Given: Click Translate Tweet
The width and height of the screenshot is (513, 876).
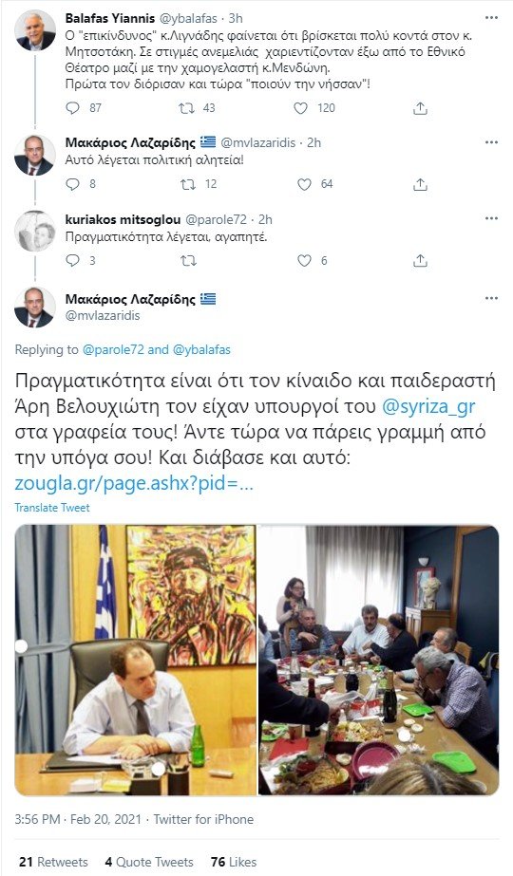Looking at the screenshot, I should point(52,507).
